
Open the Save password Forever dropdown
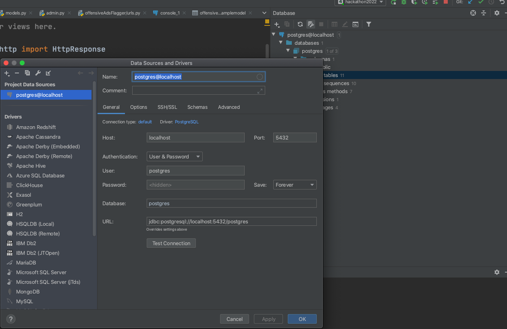[295, 185]
